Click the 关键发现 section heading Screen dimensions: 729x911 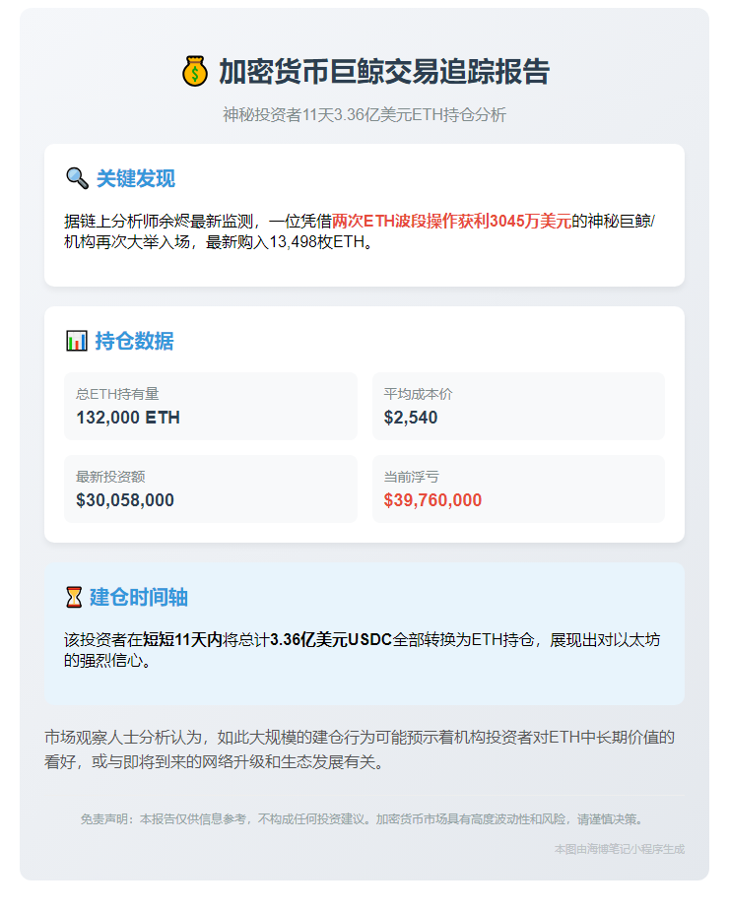click(x=135, y=178)
